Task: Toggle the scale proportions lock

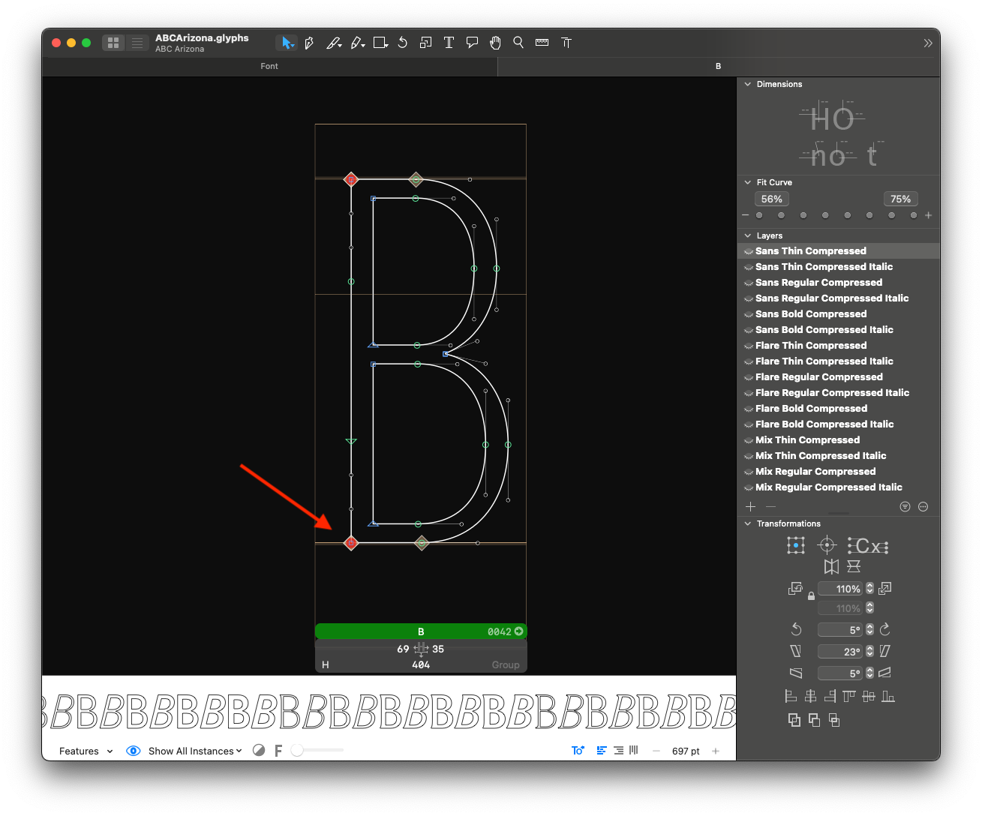Action: tap(811, 596)
